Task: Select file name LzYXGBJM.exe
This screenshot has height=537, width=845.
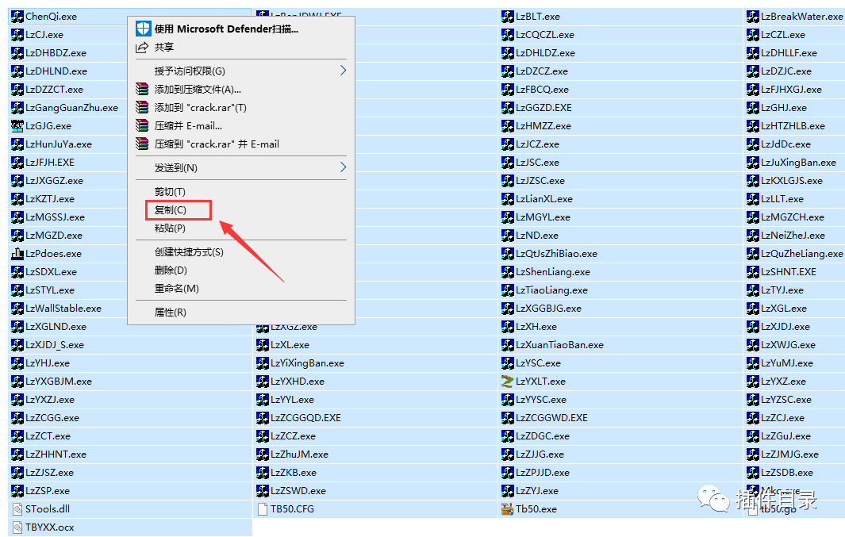Action: [x=59, y=382]
